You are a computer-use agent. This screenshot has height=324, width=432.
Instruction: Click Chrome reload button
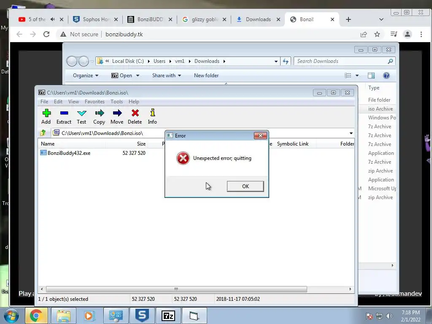point(46,34)
